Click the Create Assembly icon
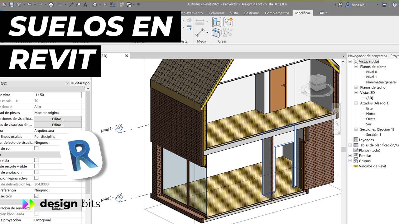Viewport: 399px width, 224px height. click(x=216, y=22)
